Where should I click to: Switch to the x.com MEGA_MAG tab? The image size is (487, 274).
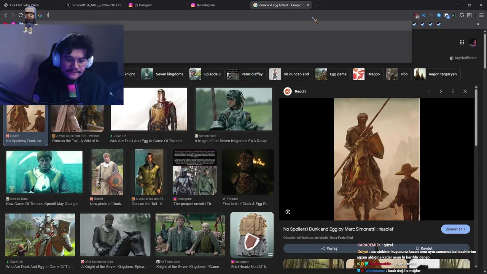pyautogui.click(x=94, y=5)
